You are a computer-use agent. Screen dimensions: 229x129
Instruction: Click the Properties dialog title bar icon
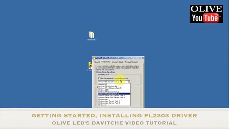click(94, 58)
